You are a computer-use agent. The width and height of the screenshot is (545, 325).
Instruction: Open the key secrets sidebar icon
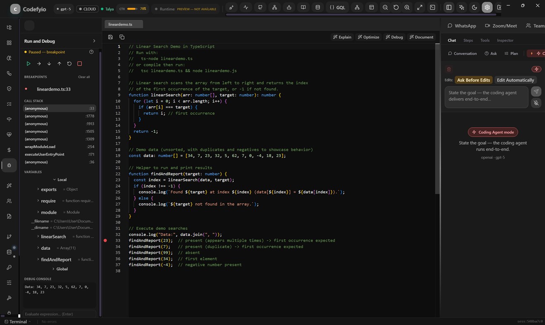(9, 267)
